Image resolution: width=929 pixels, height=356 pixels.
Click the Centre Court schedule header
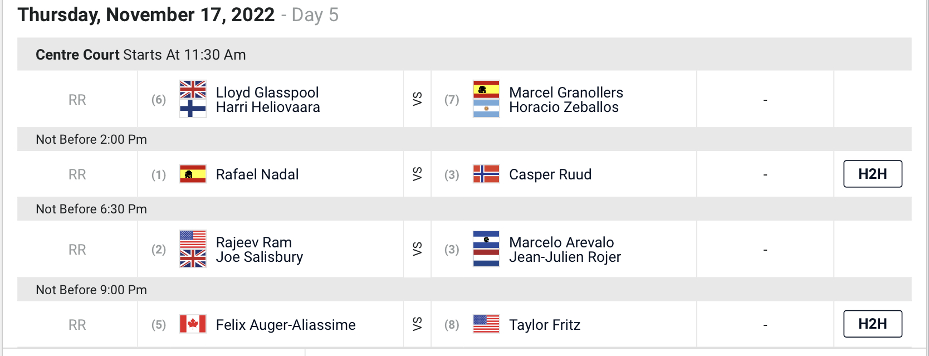(x=141, y=55)
